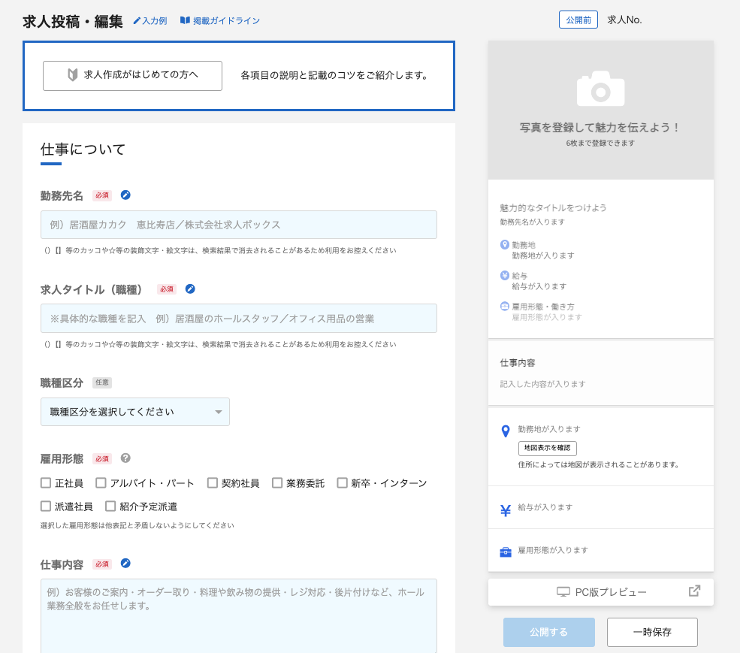Check the アルバイト・パート checkbox
The width and height of the screenshot is (740, 653).
101,483
